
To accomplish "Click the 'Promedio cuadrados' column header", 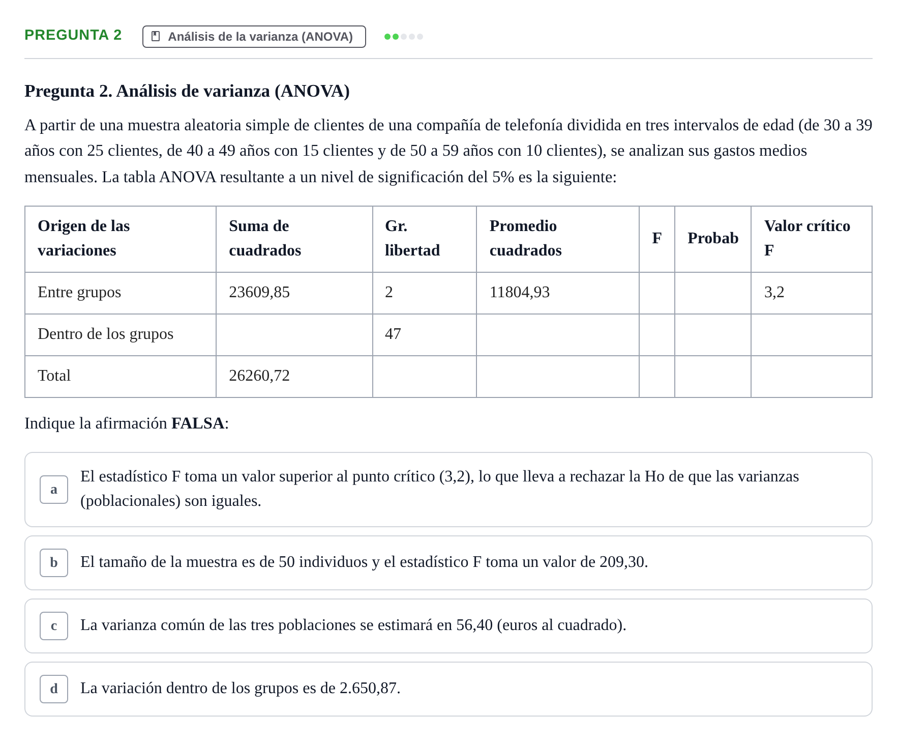I will coord(558,239).
